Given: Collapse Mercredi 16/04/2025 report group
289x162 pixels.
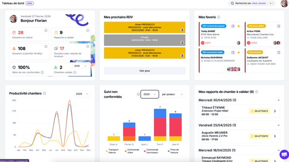Looking at the screenshot, I should (x=279, y=150).
